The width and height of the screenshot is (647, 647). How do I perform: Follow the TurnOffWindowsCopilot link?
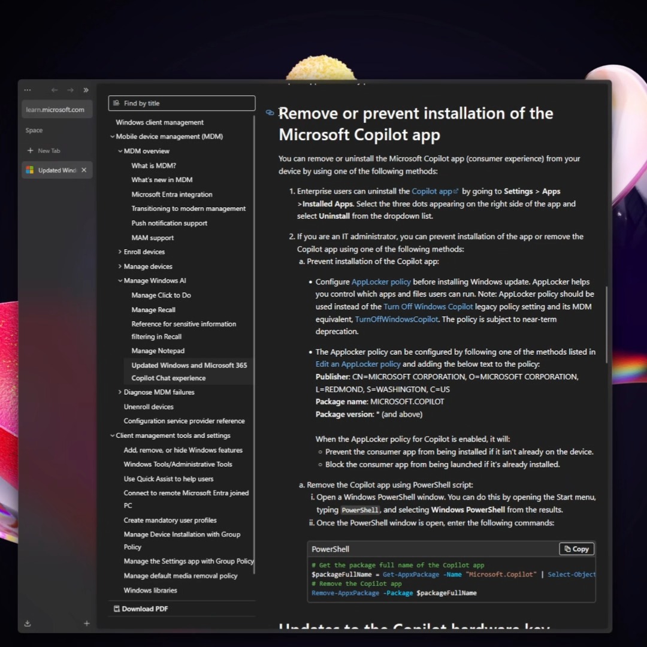point(396,319)
